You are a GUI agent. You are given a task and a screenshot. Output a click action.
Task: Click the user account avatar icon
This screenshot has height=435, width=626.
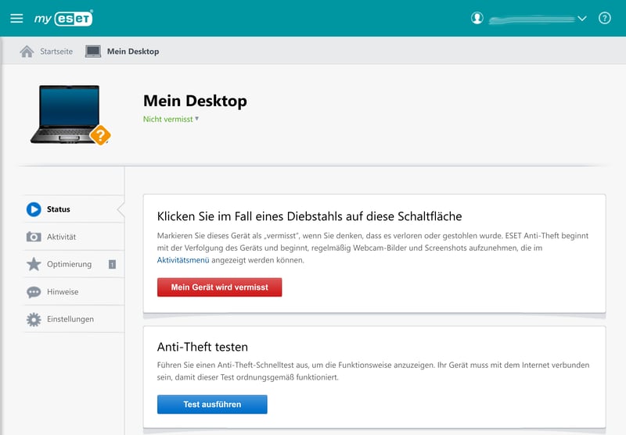tap(477, 18)
